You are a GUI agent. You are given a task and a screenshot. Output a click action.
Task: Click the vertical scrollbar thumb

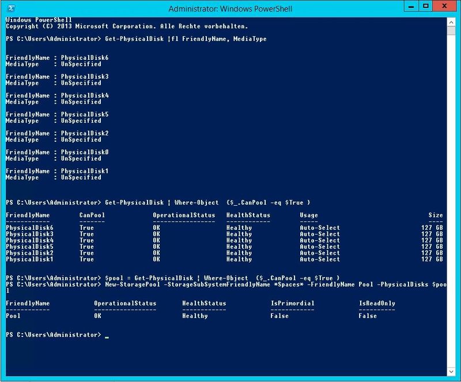pos(451,31)
